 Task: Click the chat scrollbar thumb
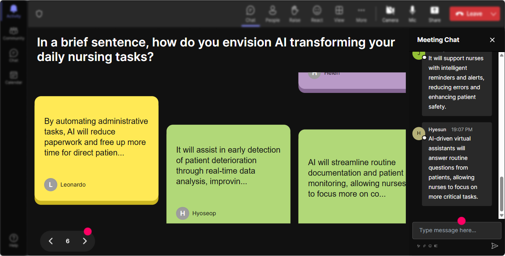(502, 194)
